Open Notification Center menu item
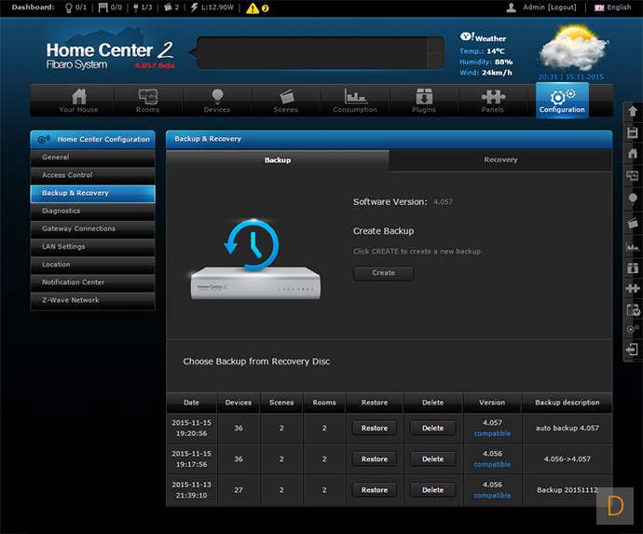Image resolution: width=643 pixels, height=534 pixels. coord(92,282)
